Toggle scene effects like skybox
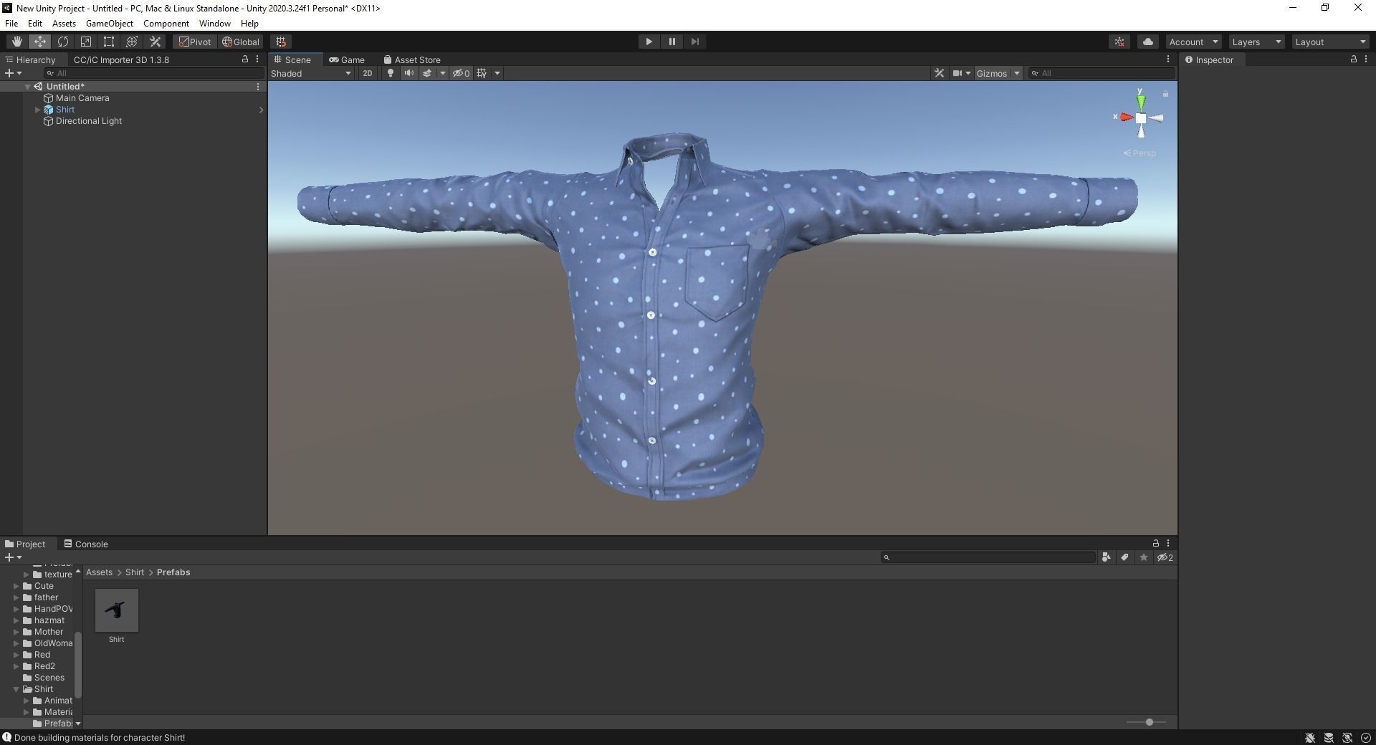 coord(427,73)
